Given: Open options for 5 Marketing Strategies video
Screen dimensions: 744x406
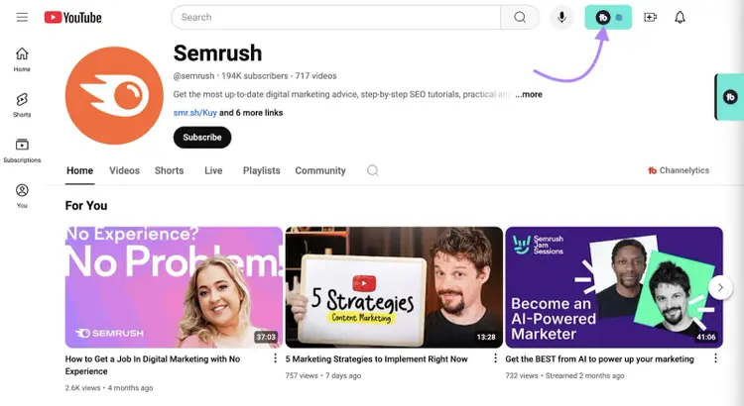Looking at the screenshot, I should [495, 358].
